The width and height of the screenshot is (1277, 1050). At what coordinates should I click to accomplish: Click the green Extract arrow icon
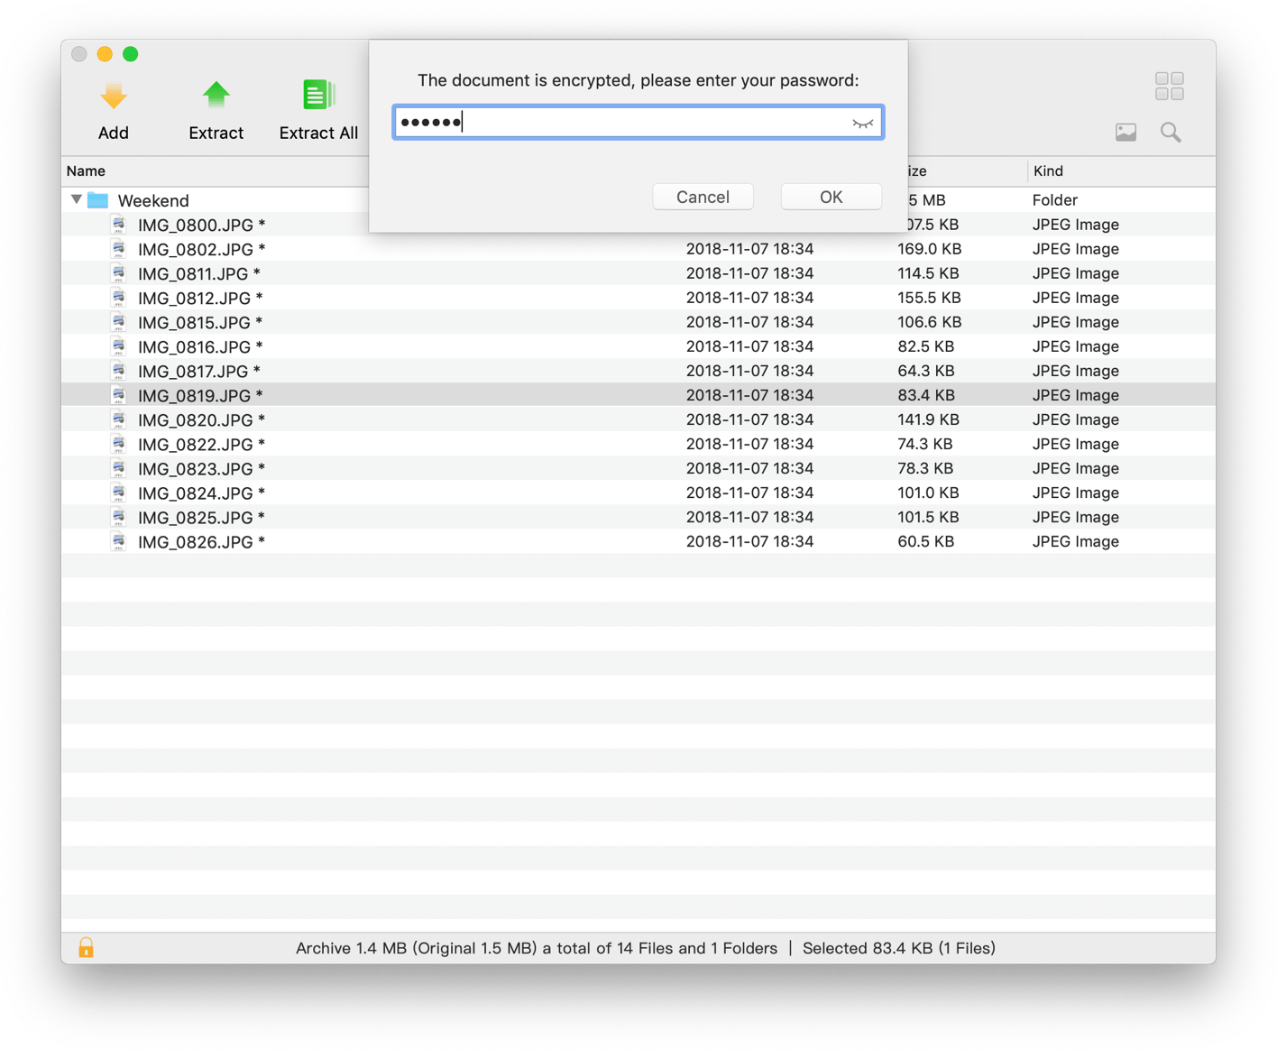[216, 95]
